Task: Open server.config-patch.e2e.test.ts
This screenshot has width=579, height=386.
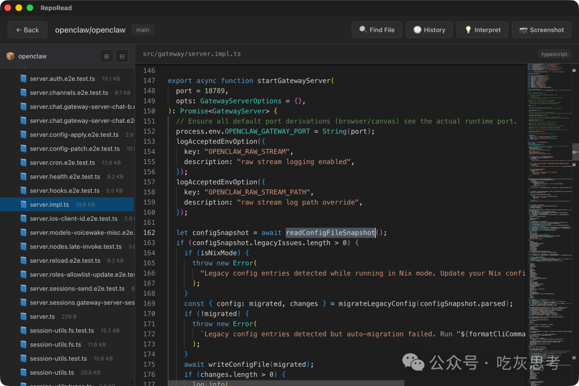Action: click(x=67, y=149)
